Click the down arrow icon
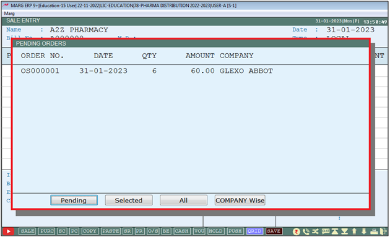This screenshot has height=237, width=390. [364, 231]
